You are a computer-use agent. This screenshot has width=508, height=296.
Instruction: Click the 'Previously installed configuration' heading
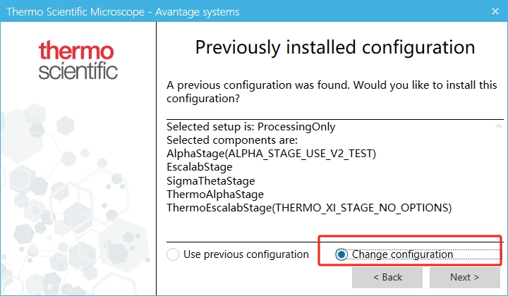click(334, 48)
